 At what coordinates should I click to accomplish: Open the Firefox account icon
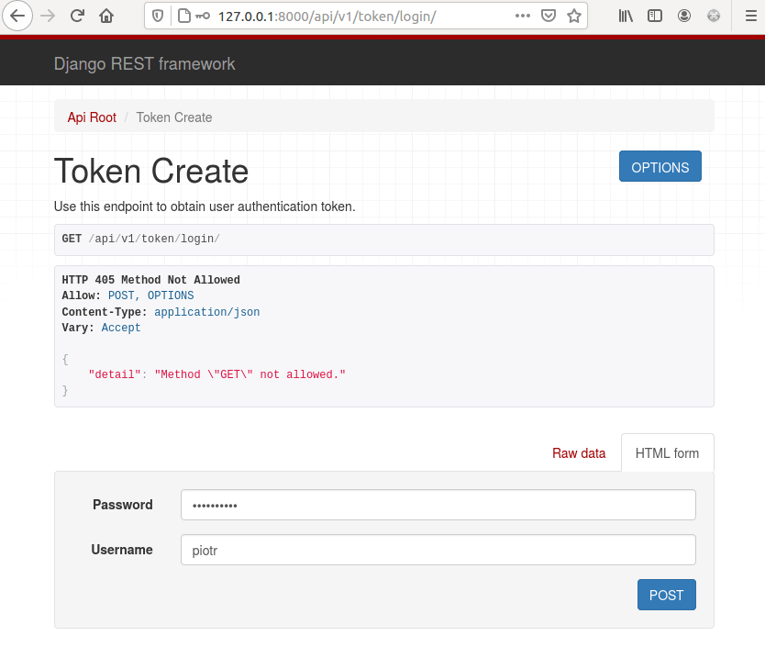(683, 16)
